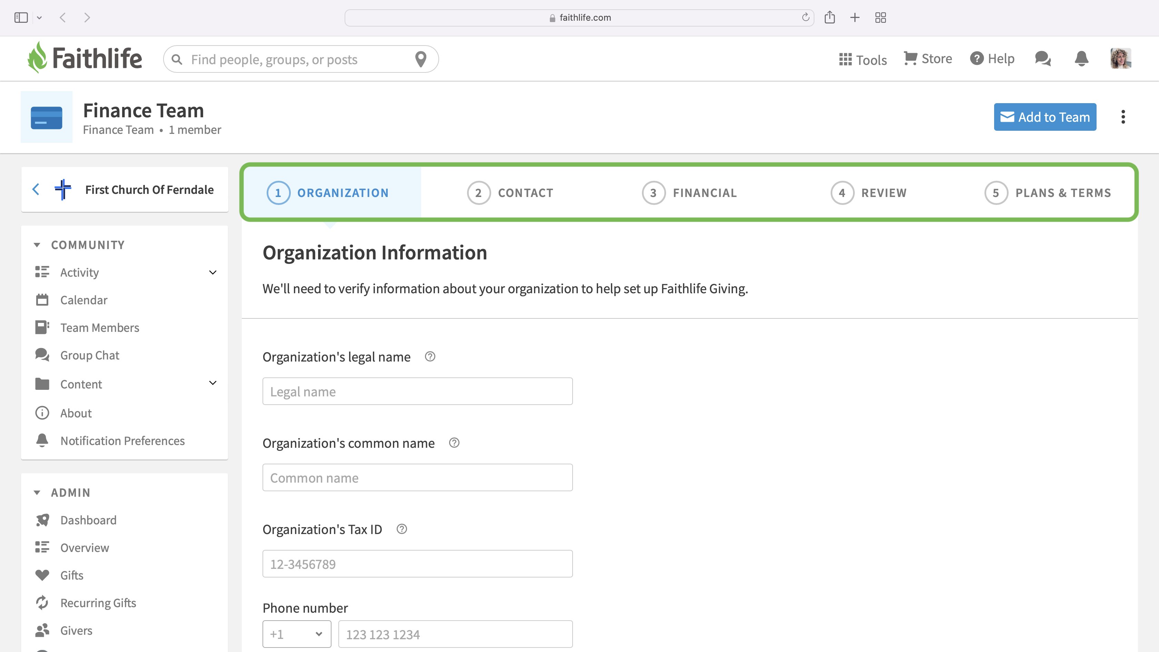Click the browser sidebar toggle icon
Screen dimensions: 1159x652
[21, 18]
